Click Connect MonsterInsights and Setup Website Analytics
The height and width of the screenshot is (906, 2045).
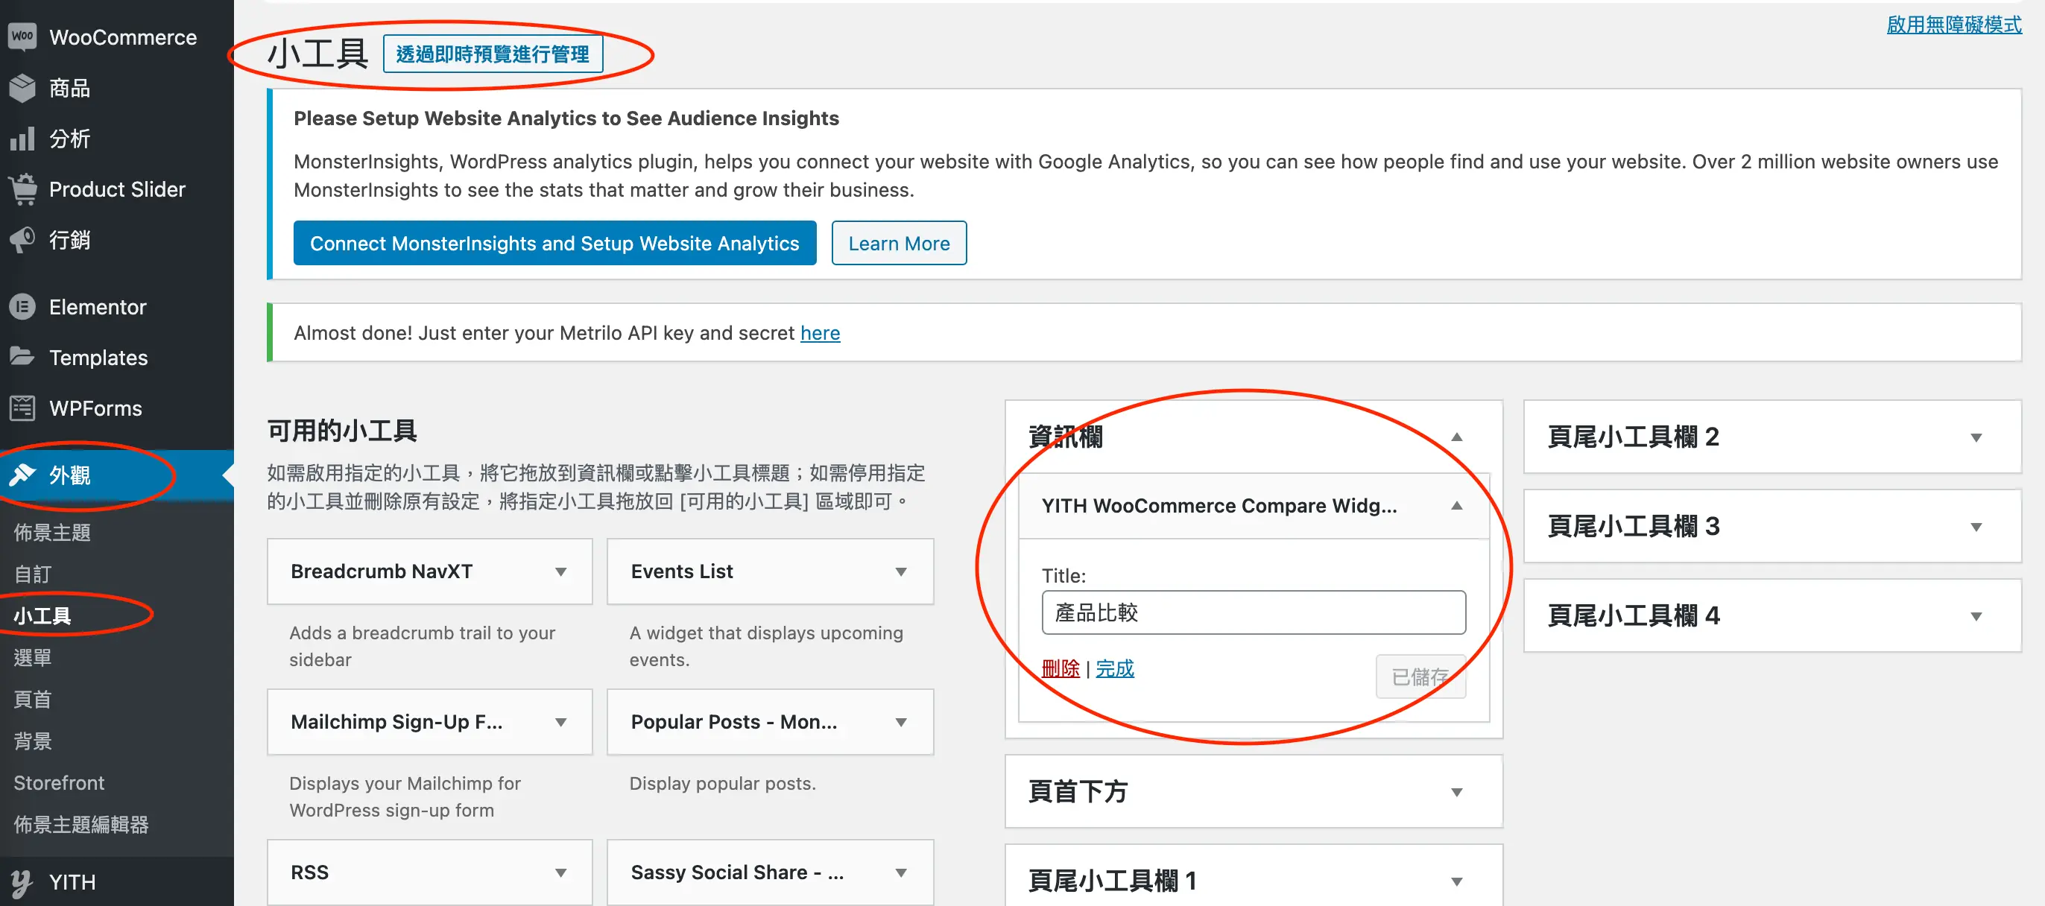554,243
